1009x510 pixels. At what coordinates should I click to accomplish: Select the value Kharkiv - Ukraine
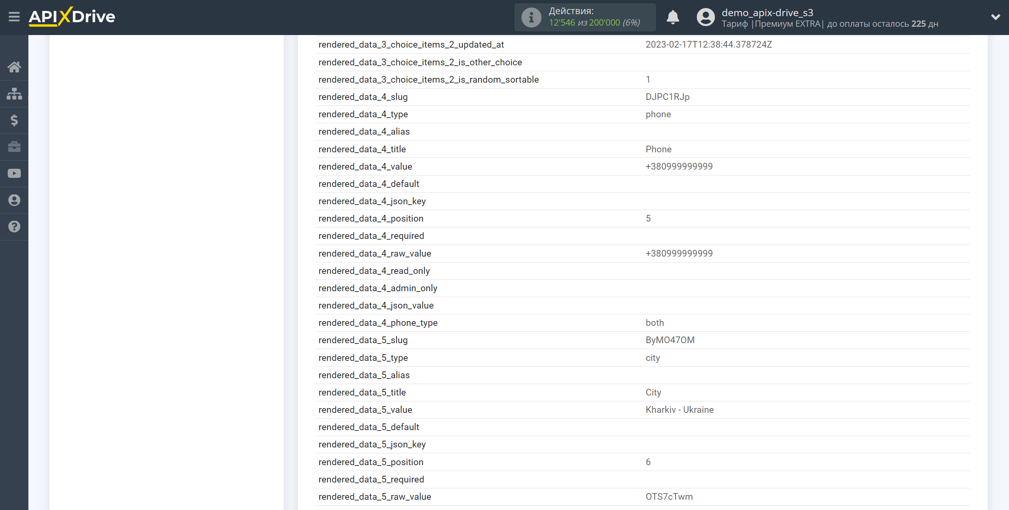coord(679,410)
